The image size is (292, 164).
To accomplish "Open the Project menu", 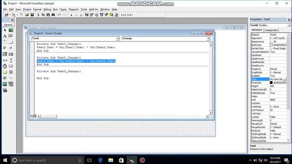I will click(27, 10).
